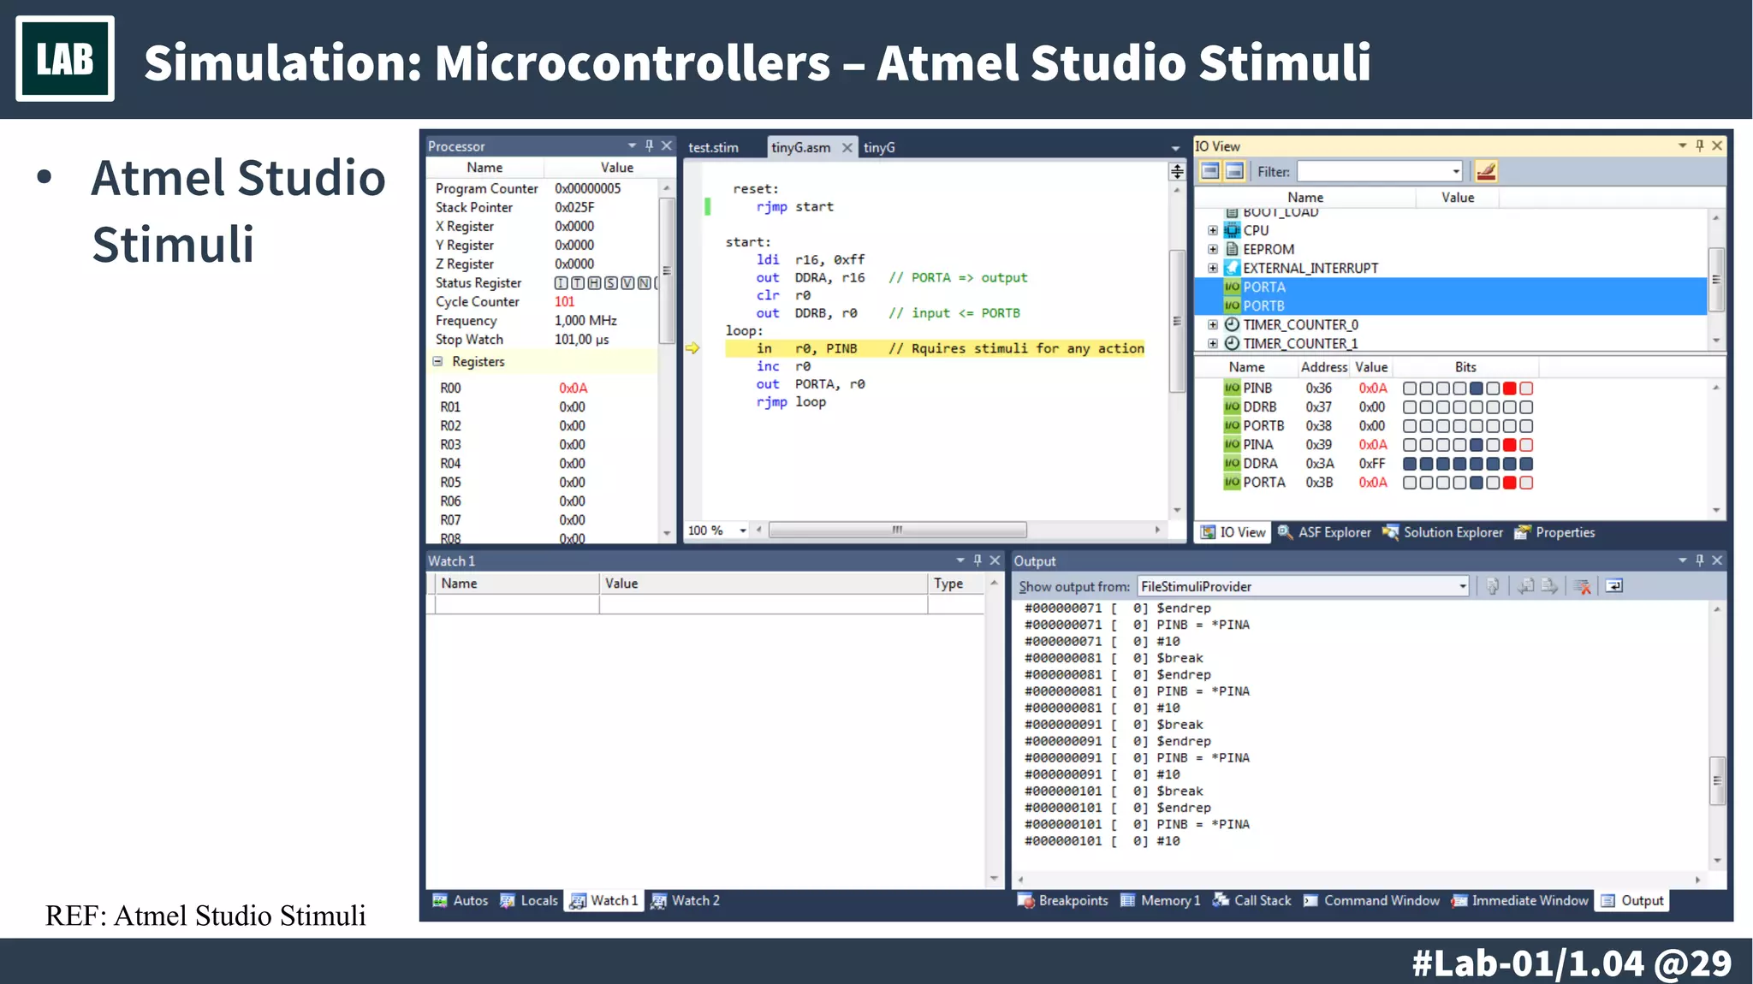
Task: Toggle the I flag in Status Register
Action: pyautogui.click(x=561, y=283)
